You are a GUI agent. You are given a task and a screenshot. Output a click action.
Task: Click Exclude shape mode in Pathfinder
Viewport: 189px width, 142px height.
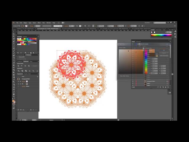click(x=29, y=66)
